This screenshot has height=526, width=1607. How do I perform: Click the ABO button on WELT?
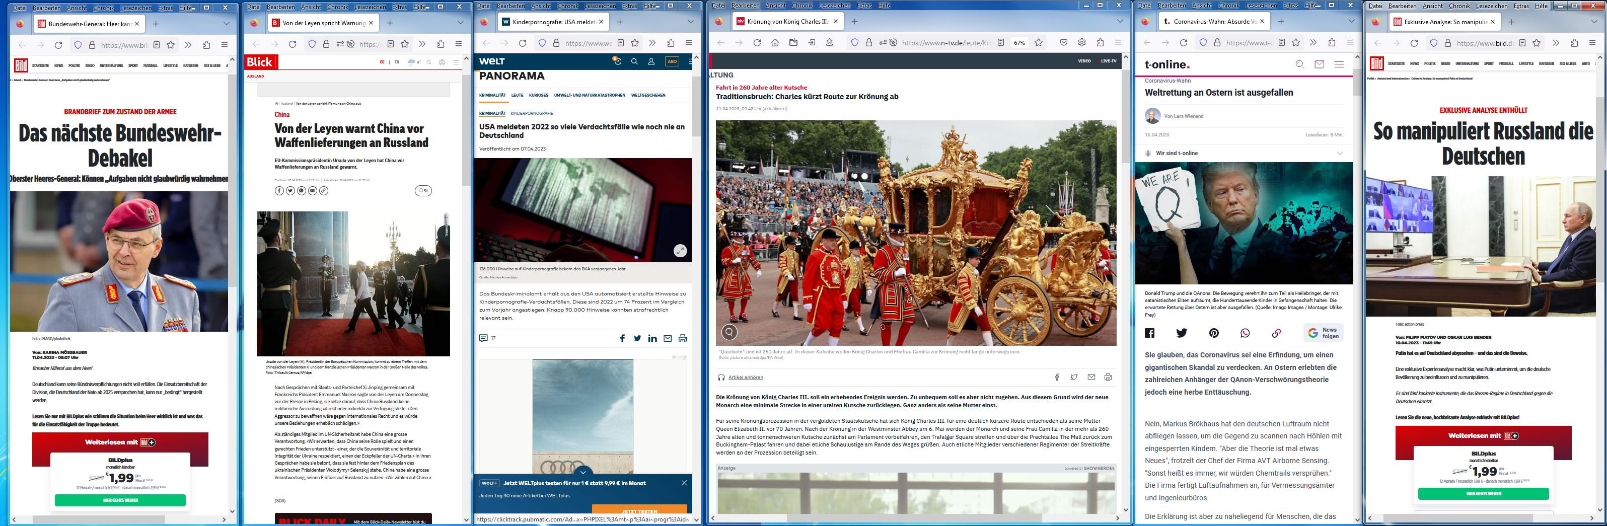pos(672,61)
